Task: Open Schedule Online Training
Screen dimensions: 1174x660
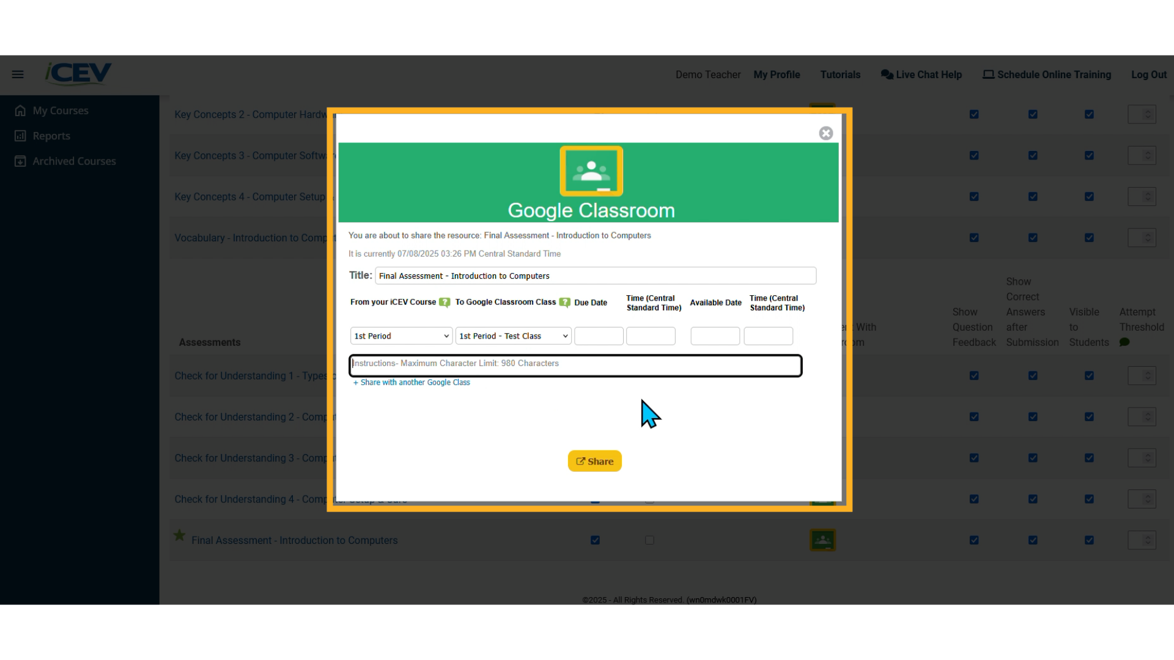Action: coord(1047,75)
